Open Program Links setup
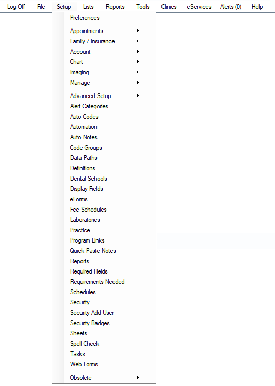This screenshot has height=386, width=275. (x=104, y=240)
